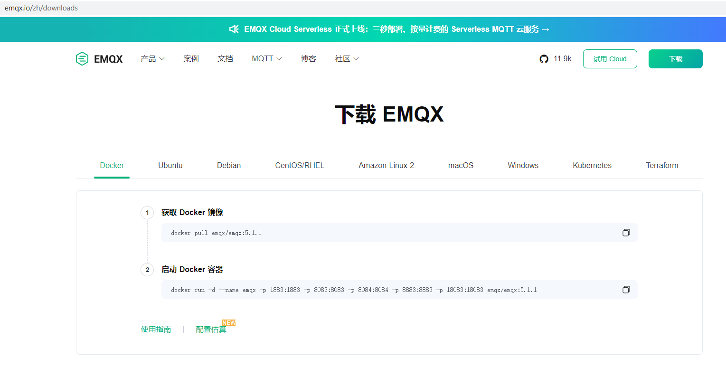Expand the MQTT dropdown menu

click(267, 59)
